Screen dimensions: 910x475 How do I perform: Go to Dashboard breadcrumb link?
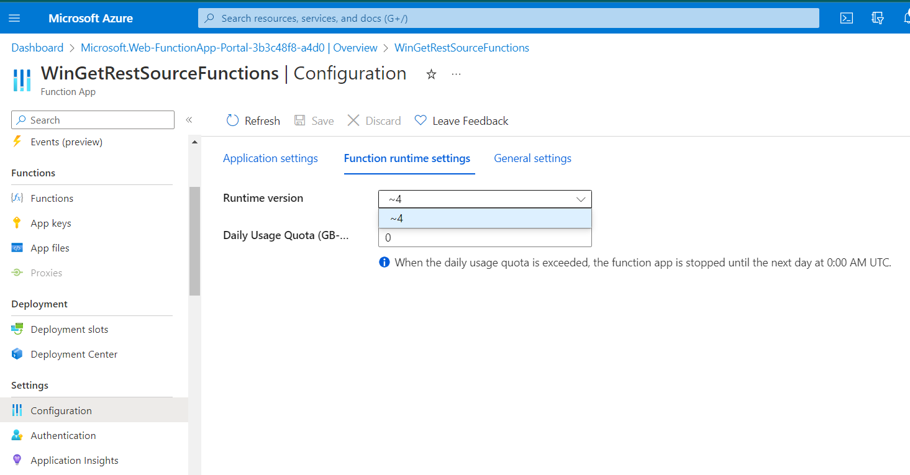[x=37, y=48]
